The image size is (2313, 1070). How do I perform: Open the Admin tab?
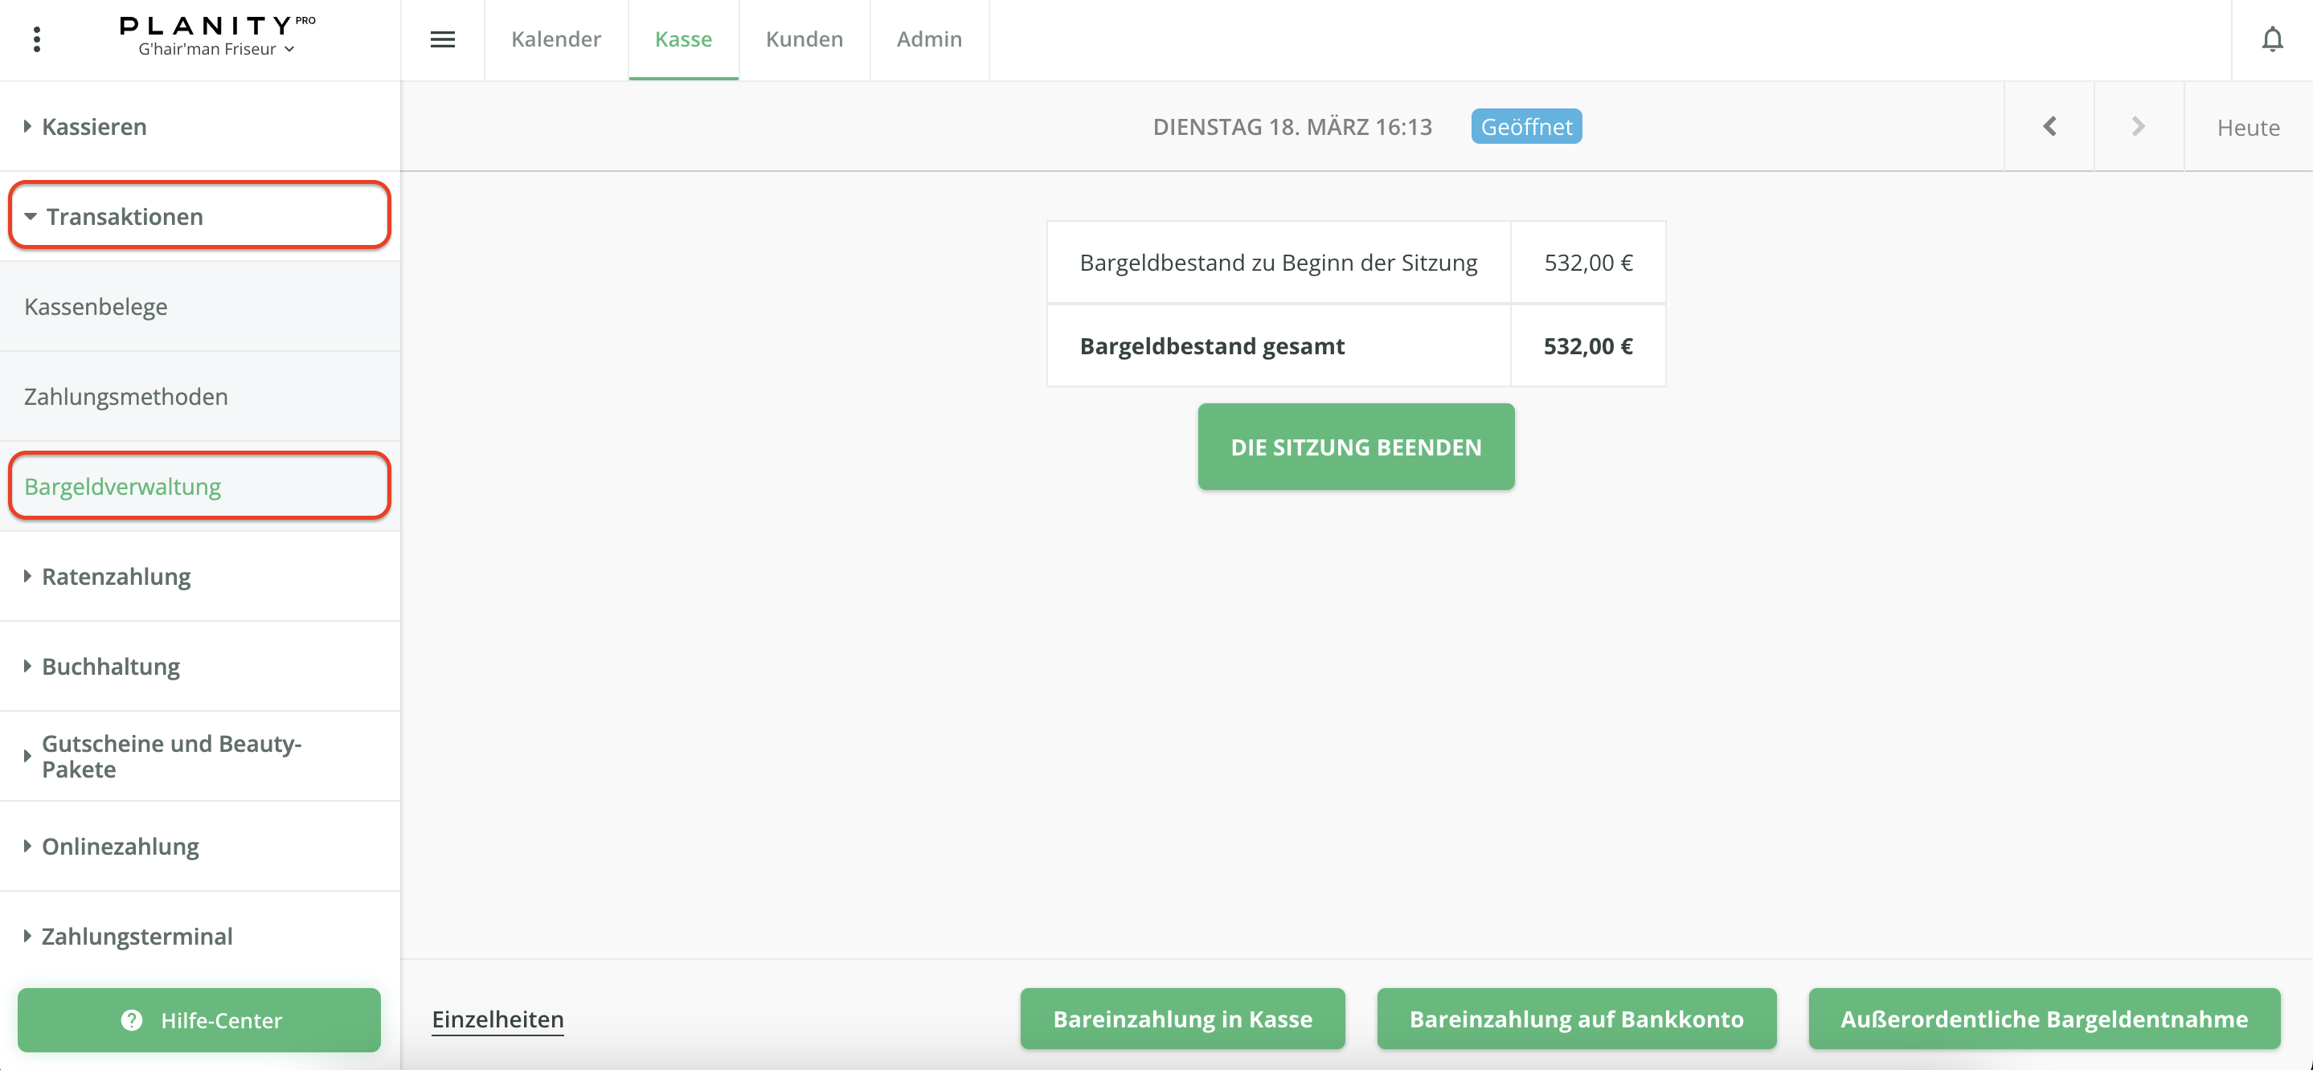click(x=928, y=39)
